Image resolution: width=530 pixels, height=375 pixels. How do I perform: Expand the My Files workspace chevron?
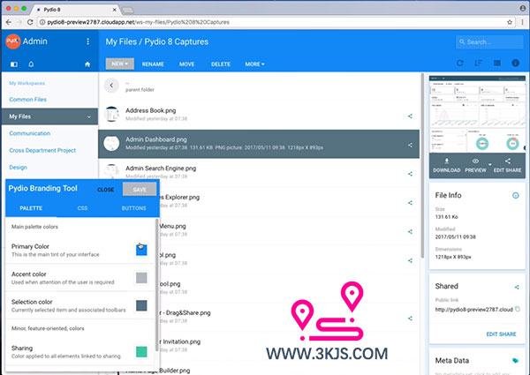89,116
